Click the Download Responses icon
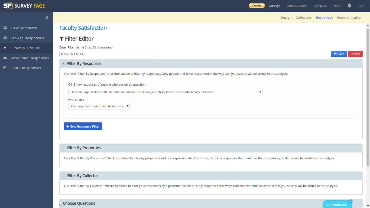 [x=5, y=58]
